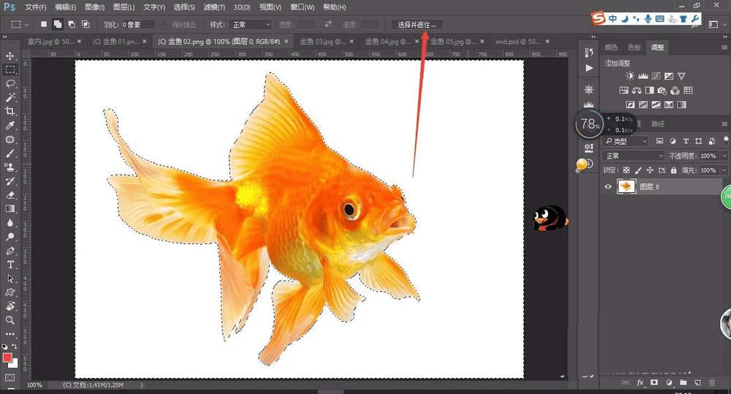Select the Pen tool
This screenshot has width=731, height=394.
click(x=10, y=251)
